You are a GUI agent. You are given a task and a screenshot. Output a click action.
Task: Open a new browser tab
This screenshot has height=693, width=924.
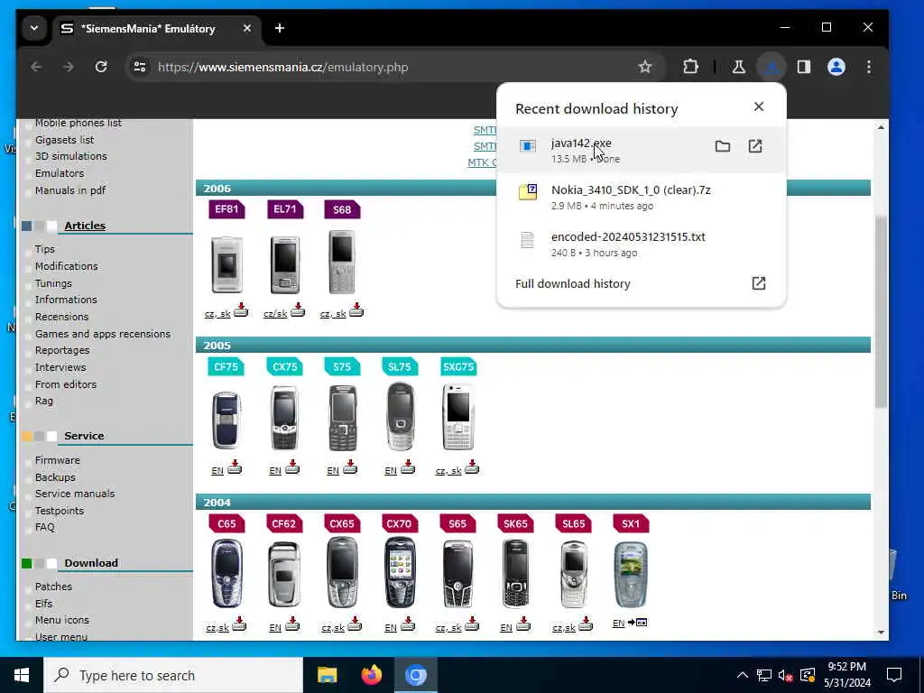click(x=280, y=28)
